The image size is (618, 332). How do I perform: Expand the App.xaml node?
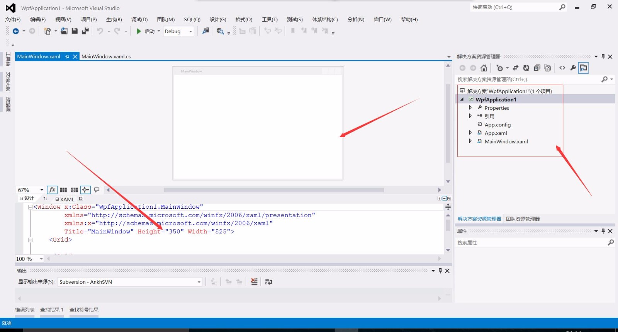(x=470, y=133)
